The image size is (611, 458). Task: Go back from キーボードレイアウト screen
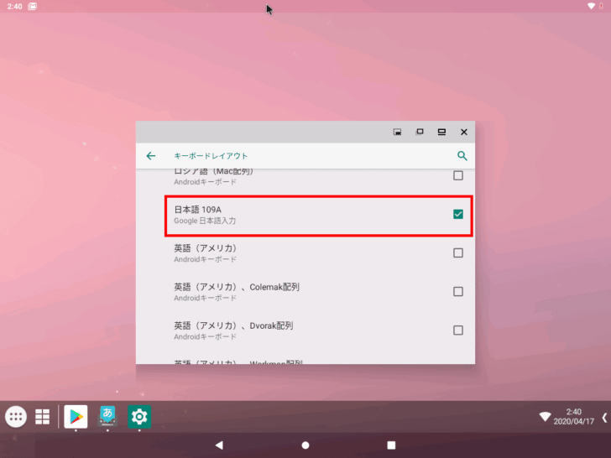click(x=151, y=156)
